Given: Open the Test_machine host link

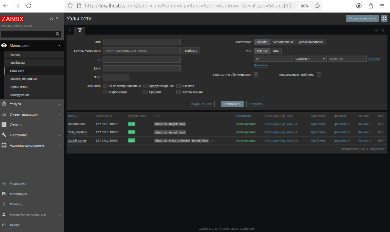Looking at the screenshot, I should pyautogui.click(x=78, y=132).
